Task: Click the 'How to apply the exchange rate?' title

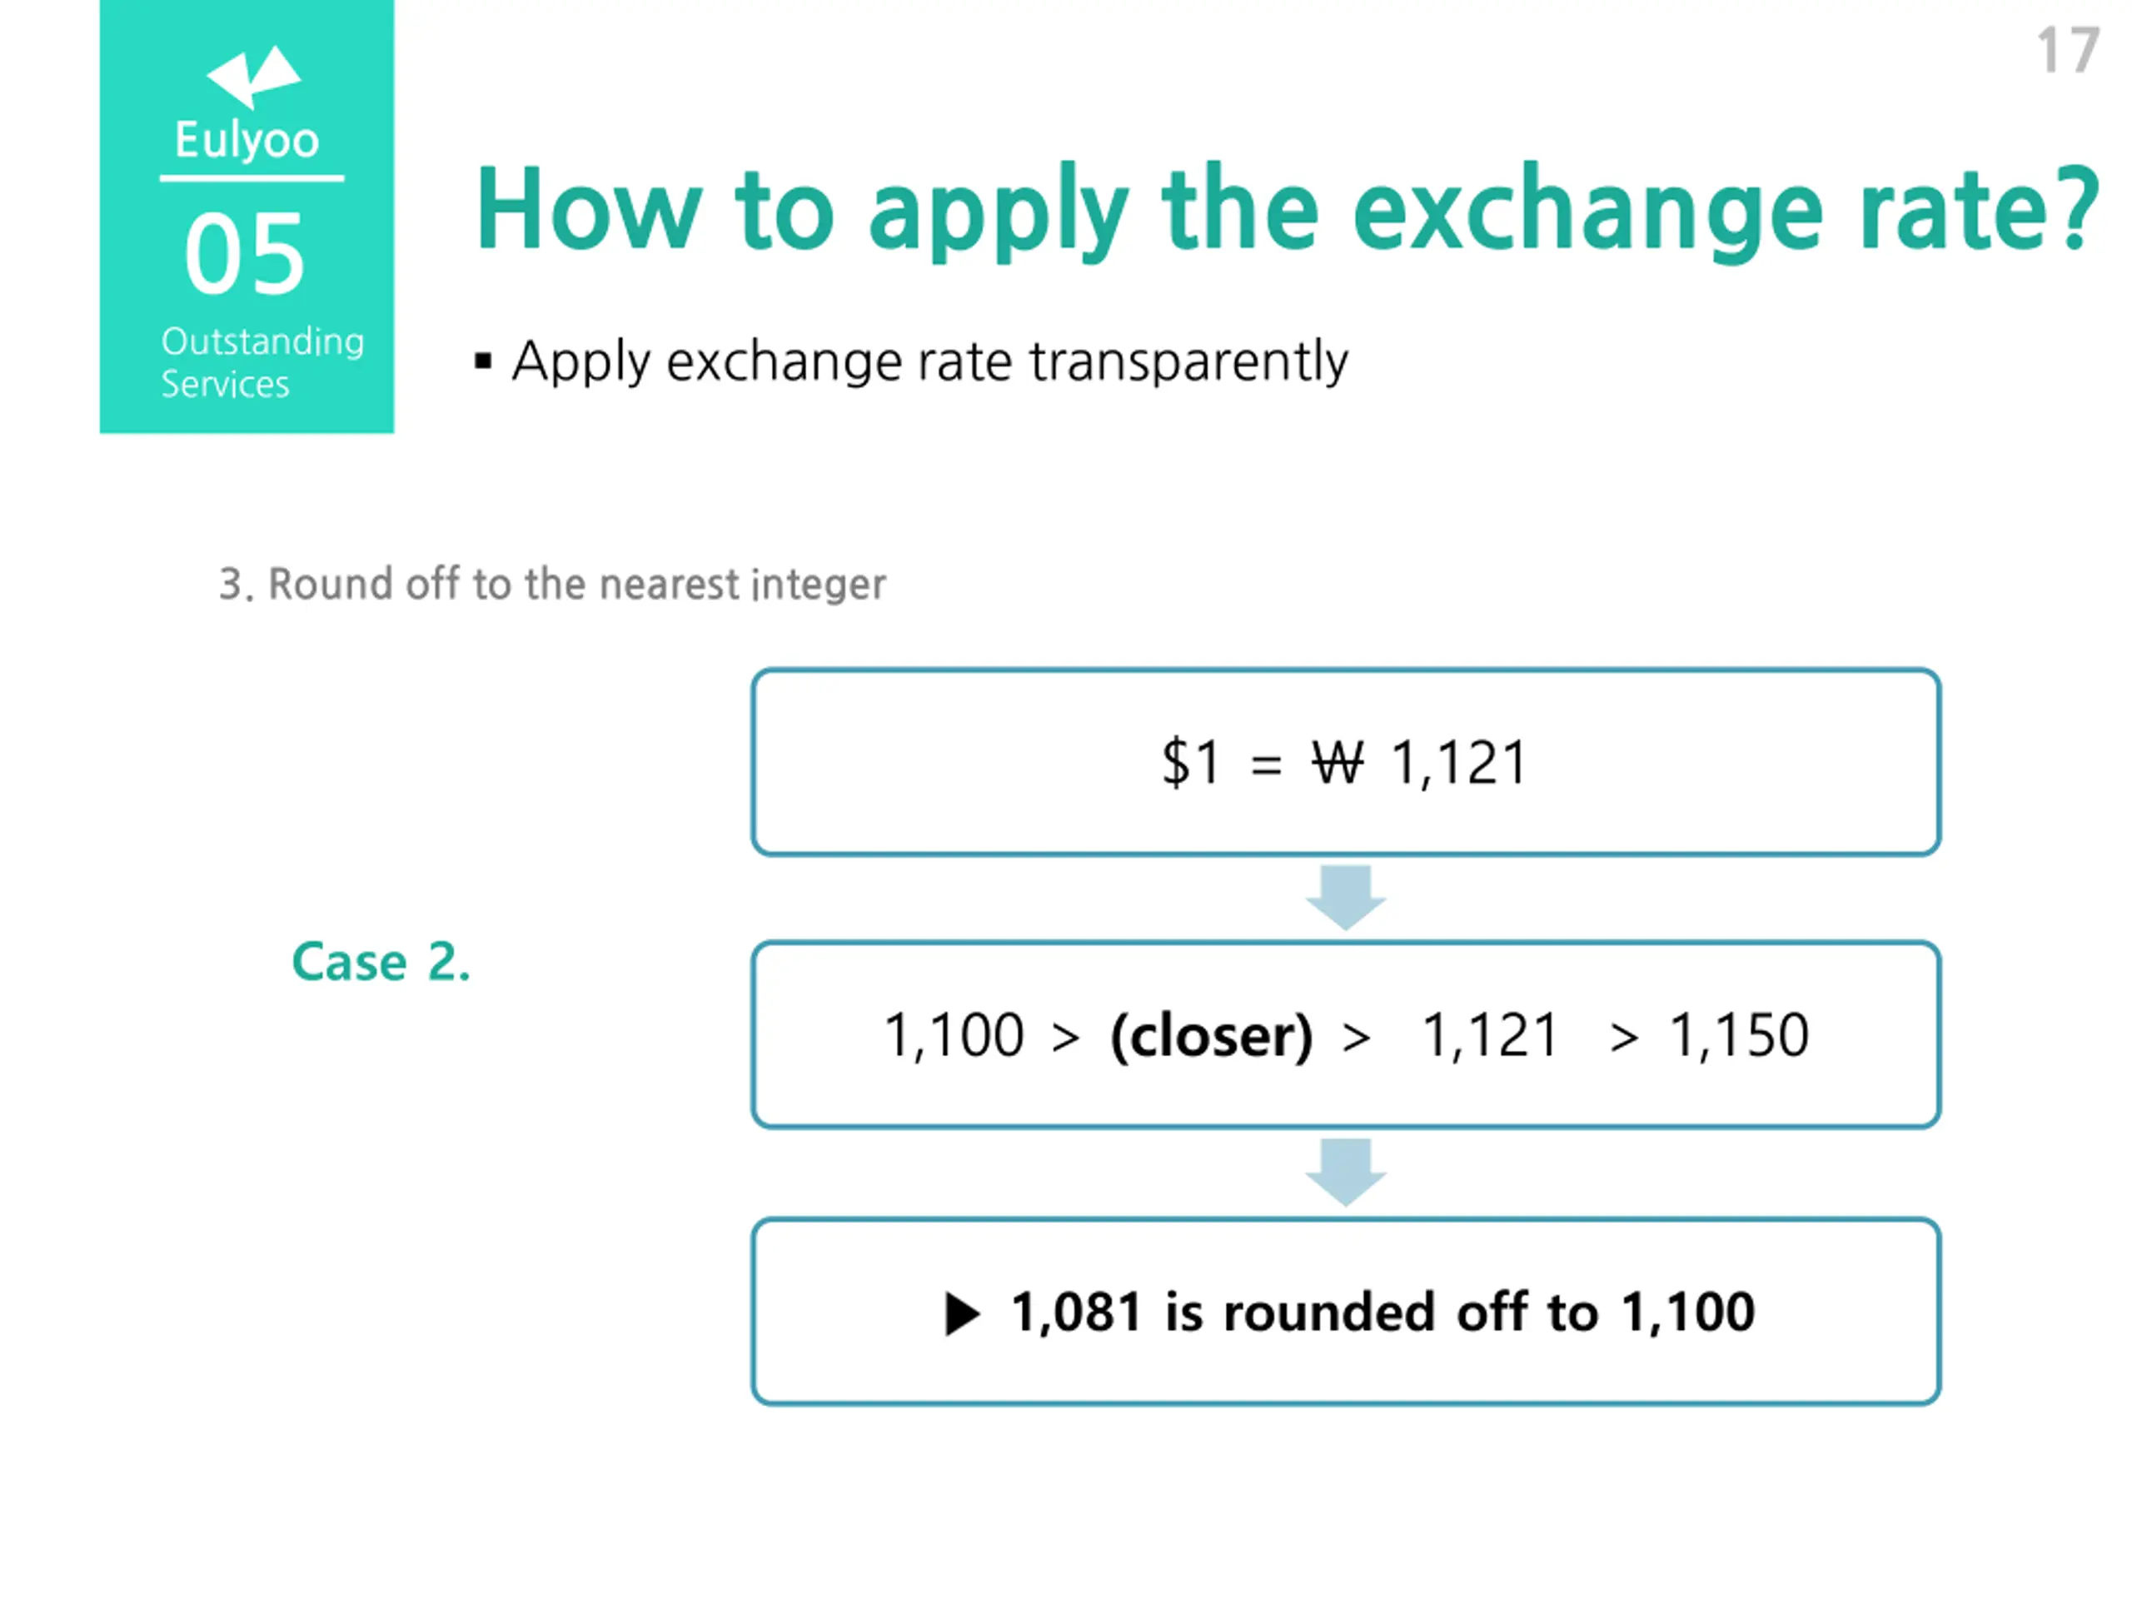Action: (x=1287, y=210)
